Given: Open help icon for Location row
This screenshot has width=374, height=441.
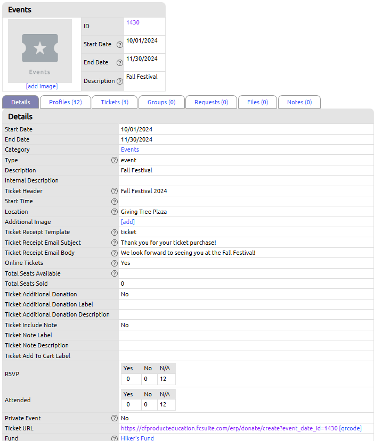Looking at the screenshot, I should tap(115, 212).
